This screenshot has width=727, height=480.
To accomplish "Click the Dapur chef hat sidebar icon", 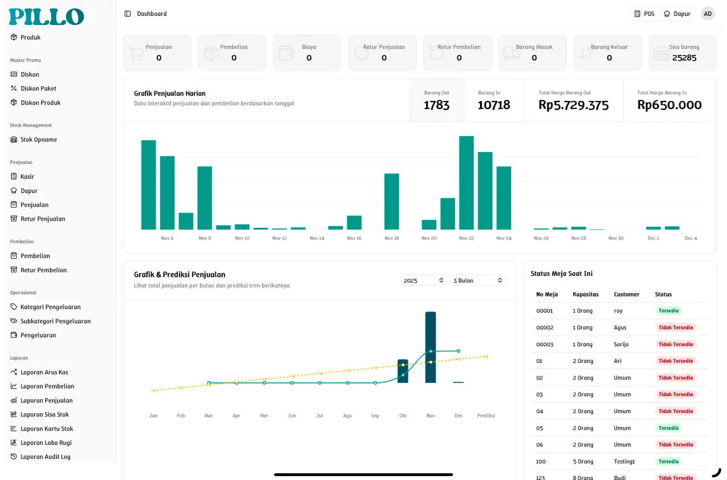I will [14, 191].
